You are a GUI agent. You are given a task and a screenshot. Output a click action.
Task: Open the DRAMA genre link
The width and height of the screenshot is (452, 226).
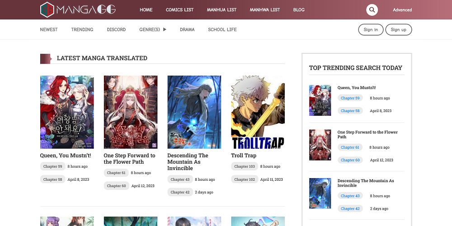pos(187,29)
